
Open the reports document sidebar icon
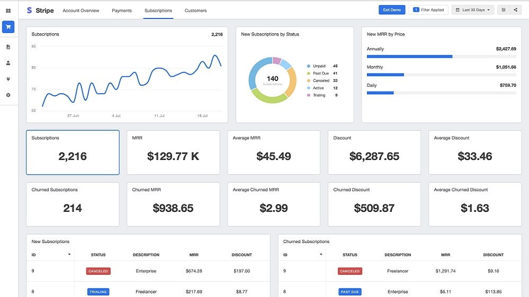[x=8, y=47]
